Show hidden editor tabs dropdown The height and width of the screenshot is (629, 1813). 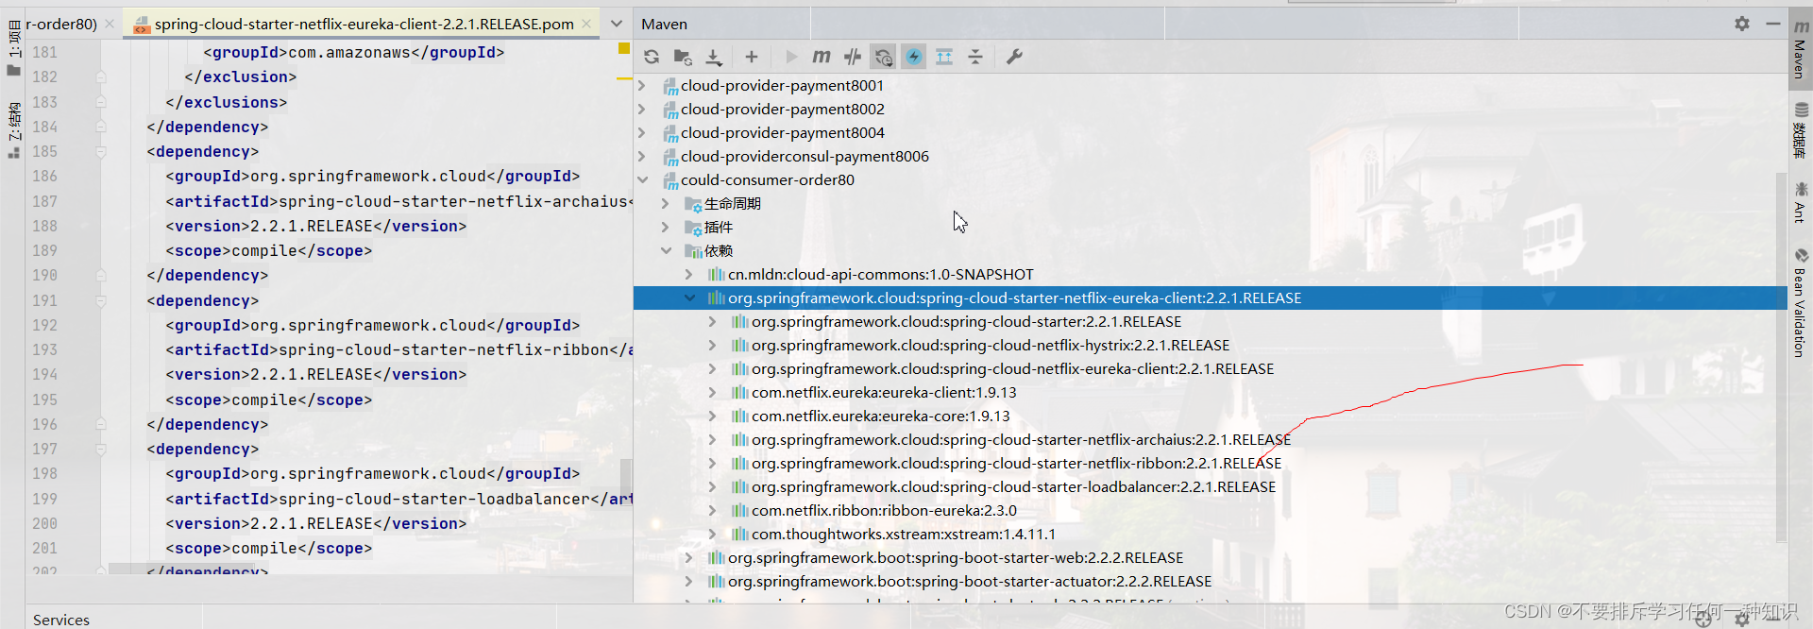pyautogui.click(x=617, y=24)
